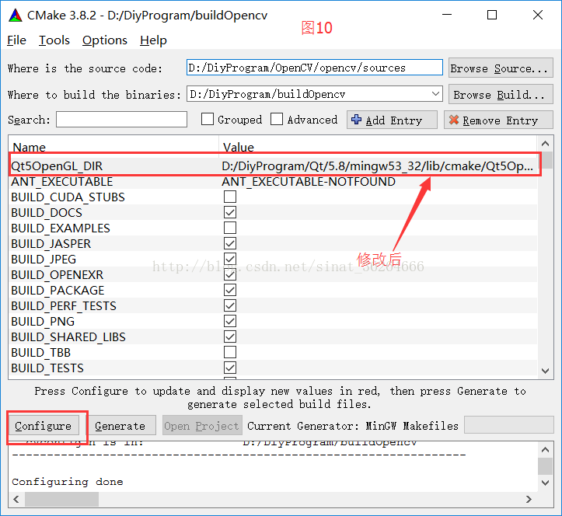
Task: Click the Qt5OpenGL_DIR path value
Action: [x=377, y=166]
